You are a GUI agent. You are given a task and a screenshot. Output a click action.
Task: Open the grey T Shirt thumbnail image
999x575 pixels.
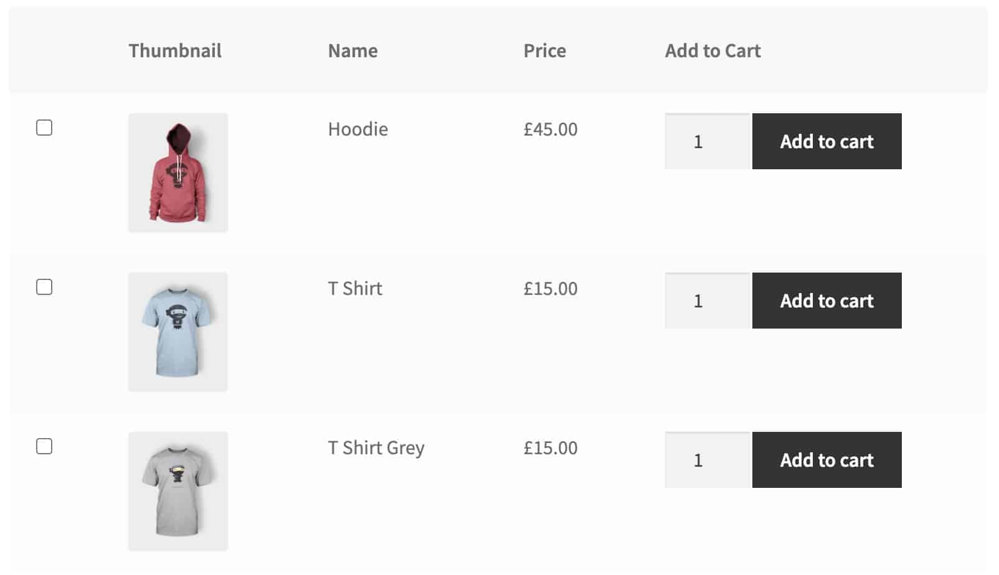[178, 492]
